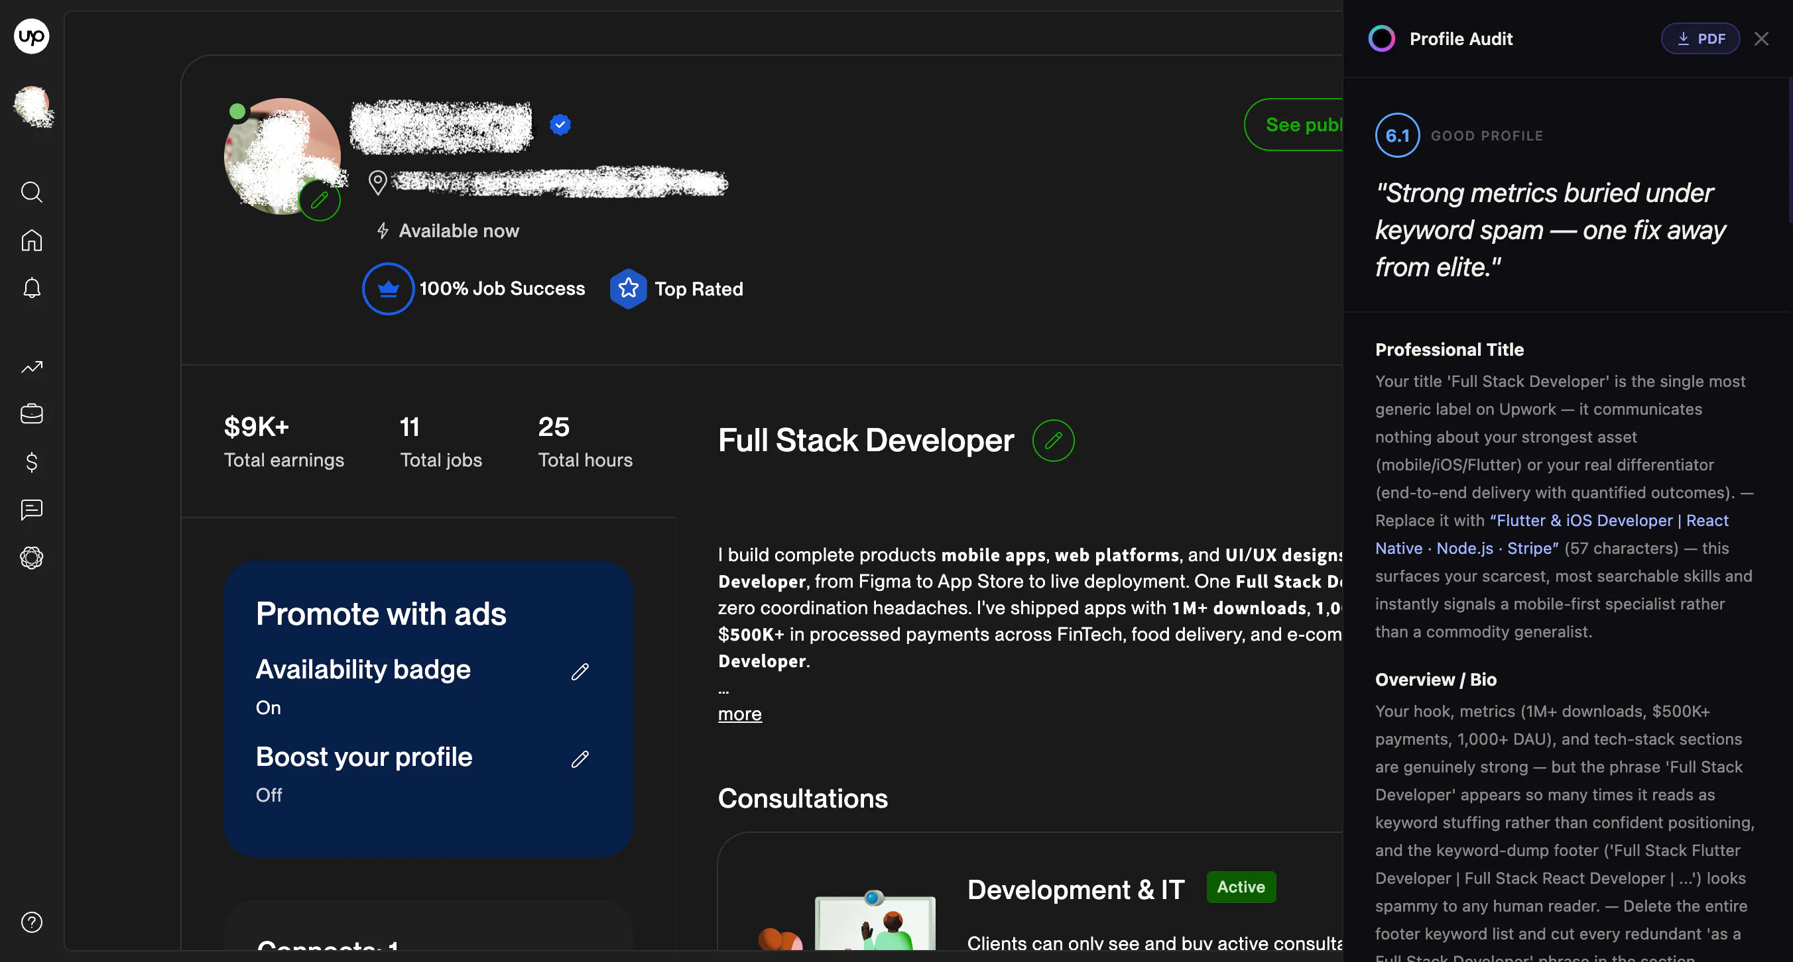
Task: Click the 25 Total hours stat
Action: point(586,442)
